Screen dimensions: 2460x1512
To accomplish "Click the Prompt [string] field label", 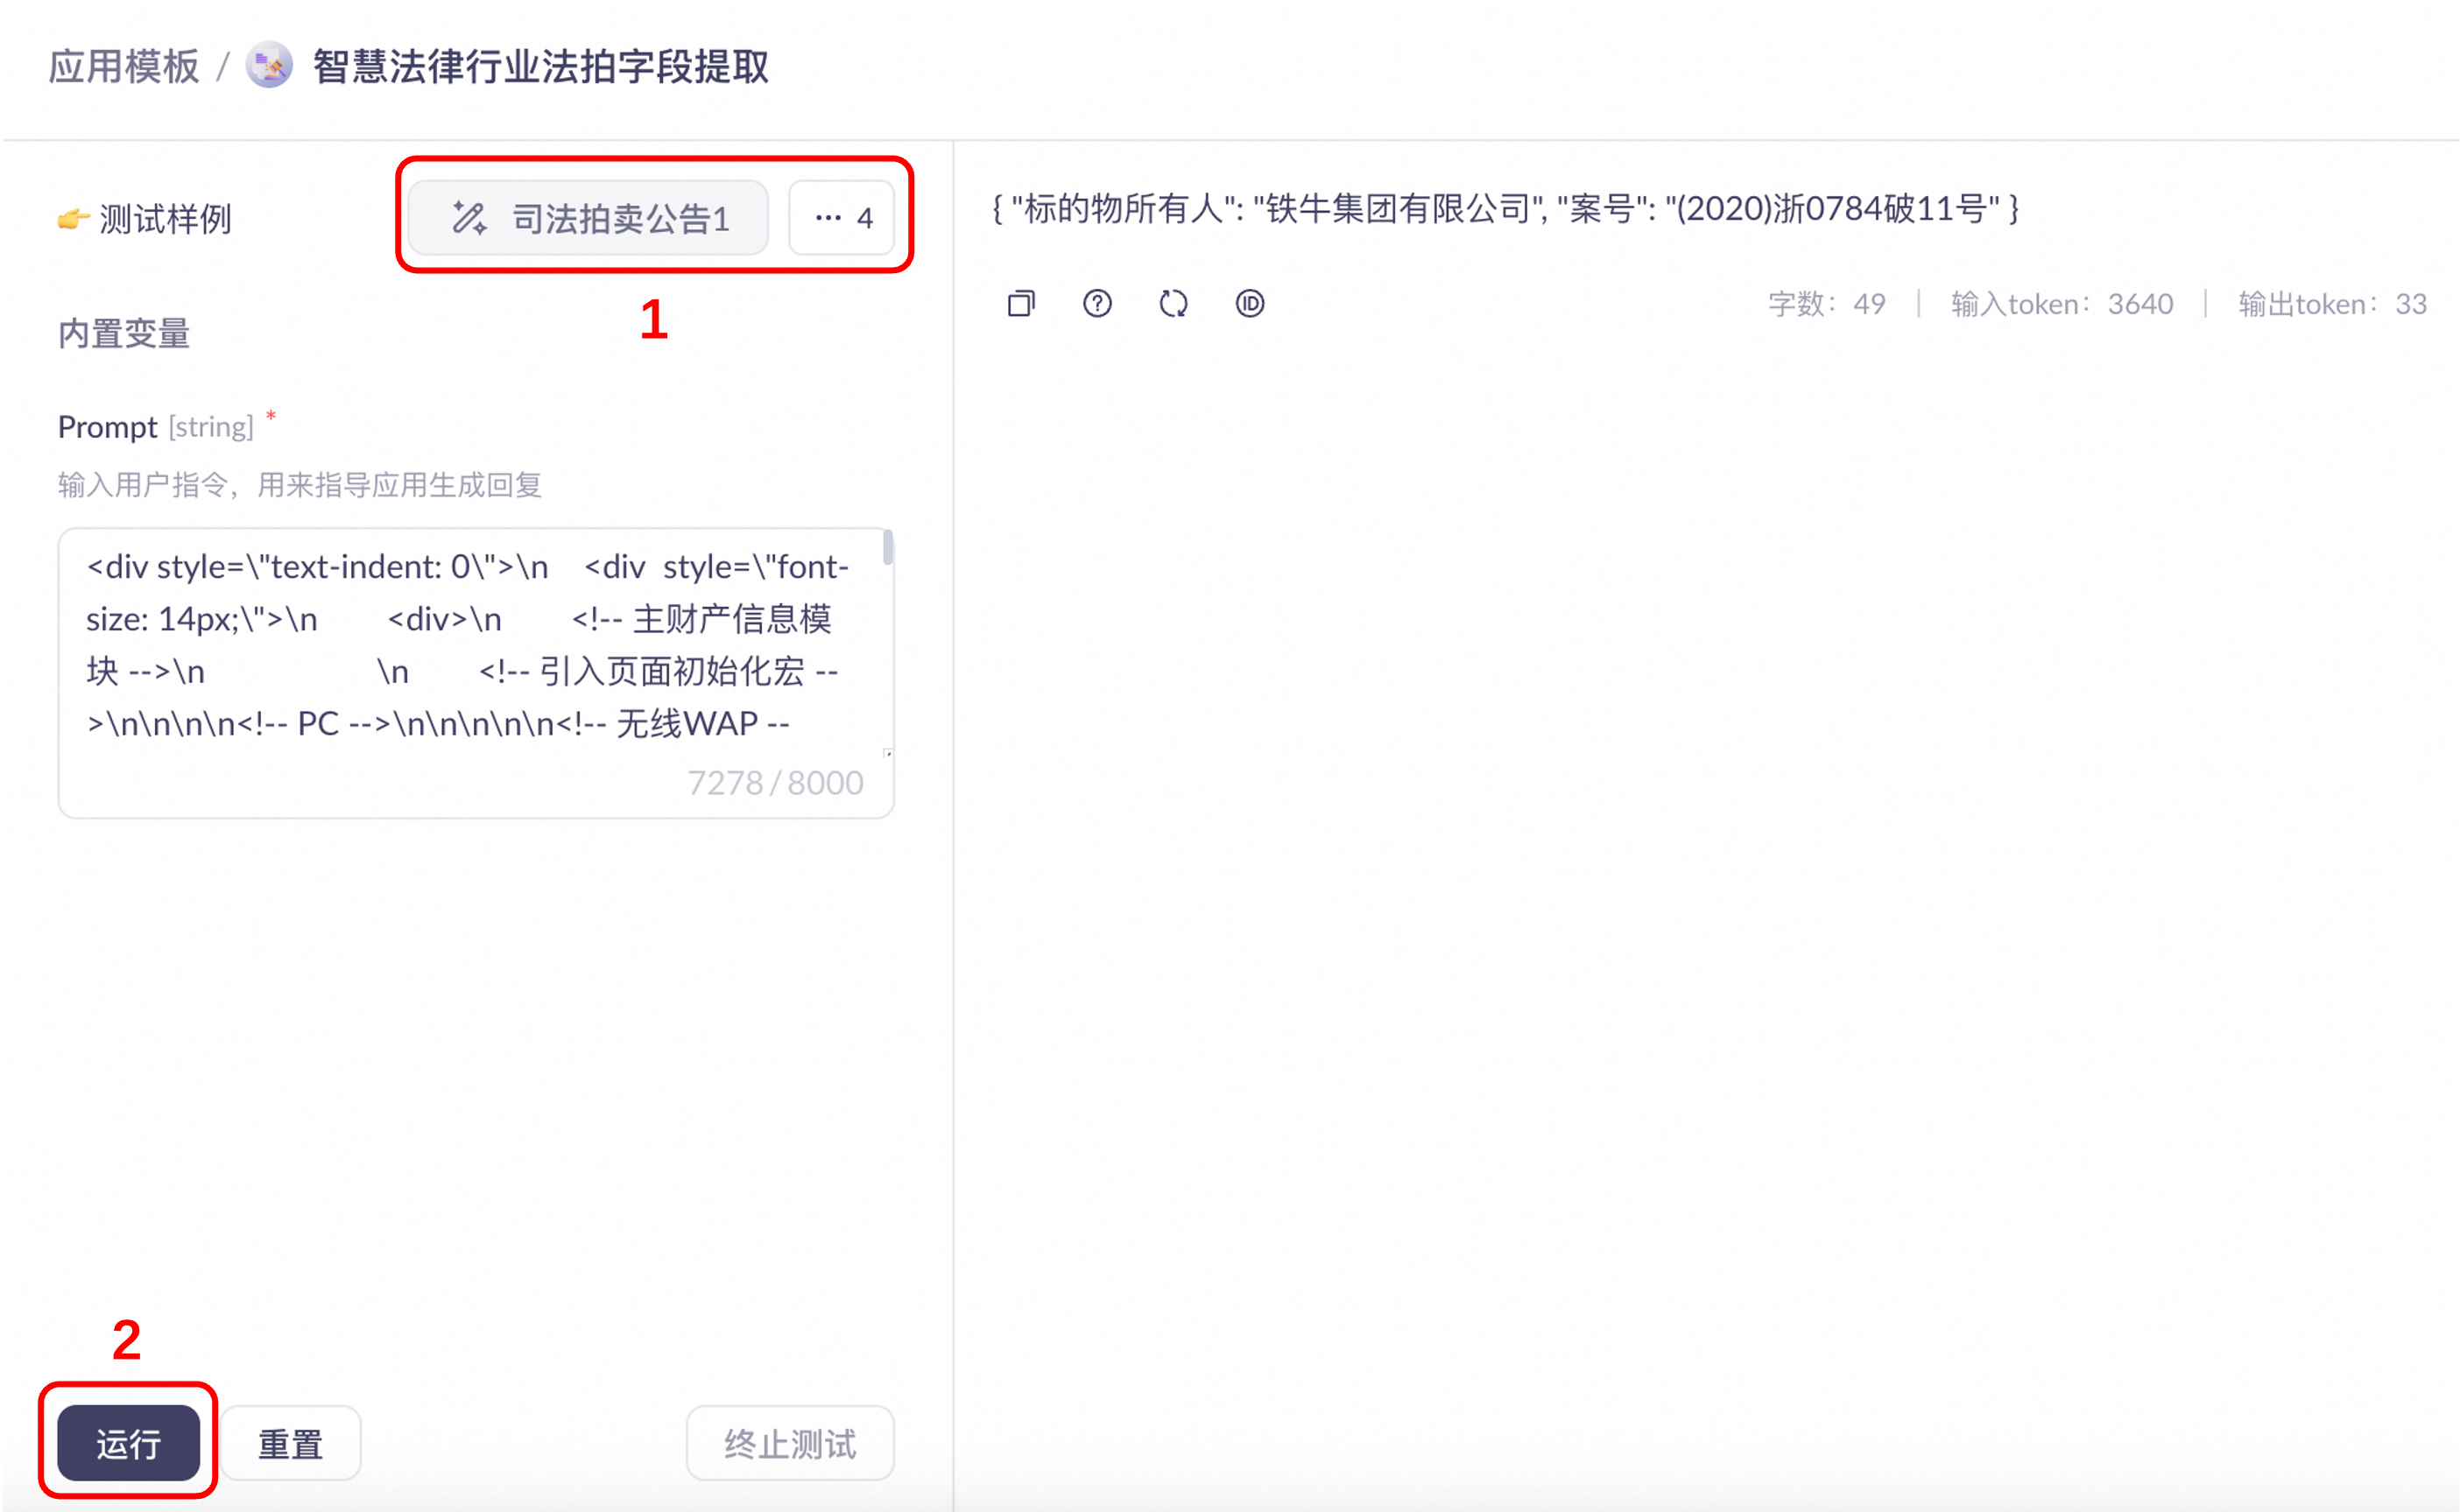I will pos(156,427).
